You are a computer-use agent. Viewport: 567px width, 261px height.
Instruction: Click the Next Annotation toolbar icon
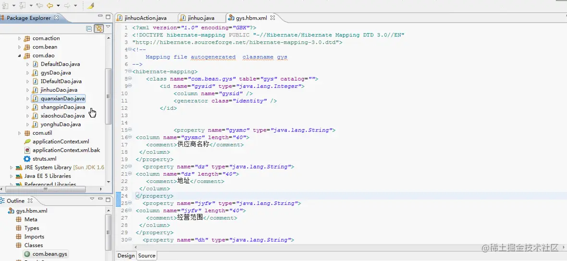tap(4, 6)
